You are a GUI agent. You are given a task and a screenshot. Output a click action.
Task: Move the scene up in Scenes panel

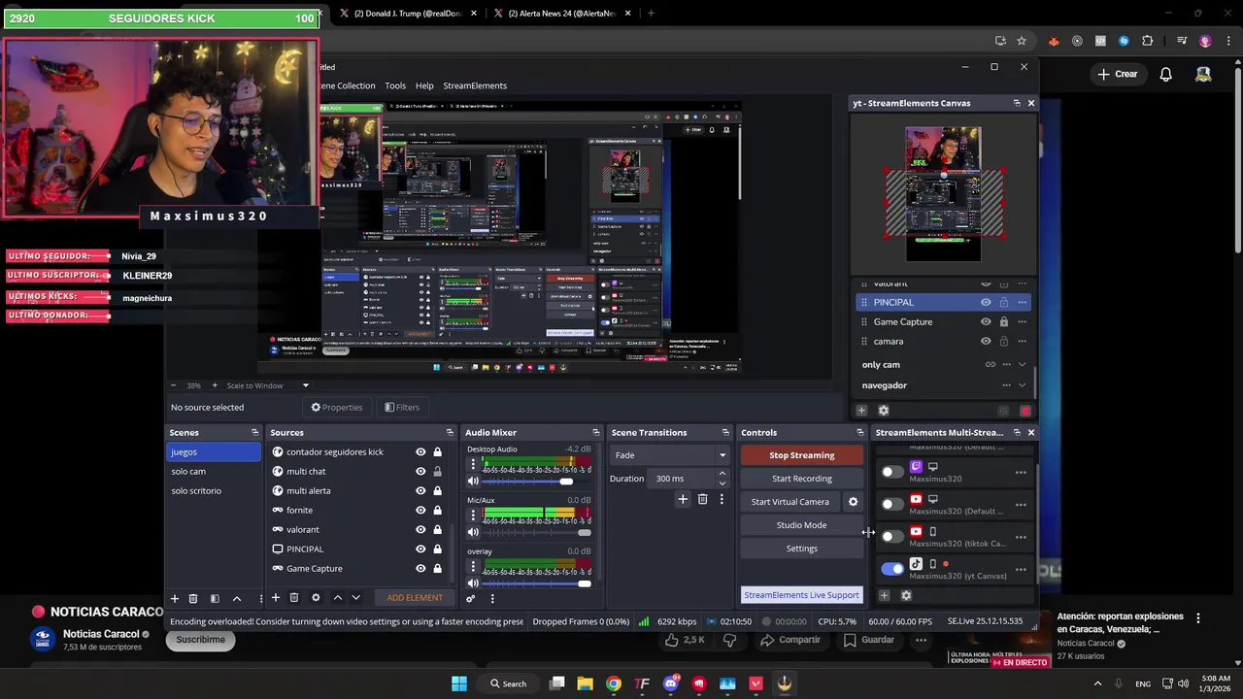pos(236,598)
